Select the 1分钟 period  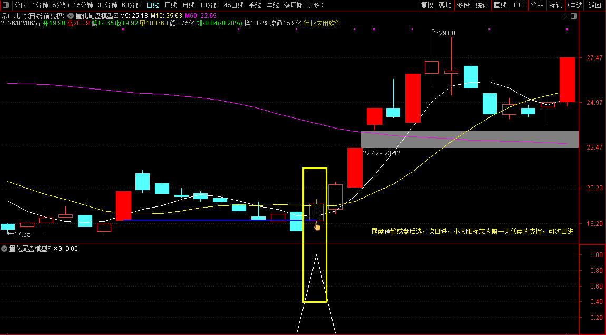pyautogui.click(x=40, y=5)
